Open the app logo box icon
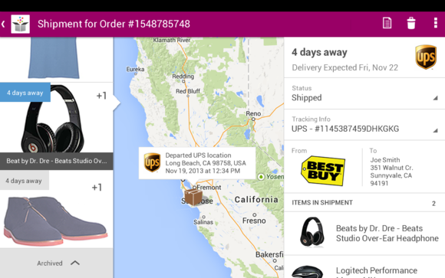The width and height of the screenshot is (445, 278). click(21, 24)
